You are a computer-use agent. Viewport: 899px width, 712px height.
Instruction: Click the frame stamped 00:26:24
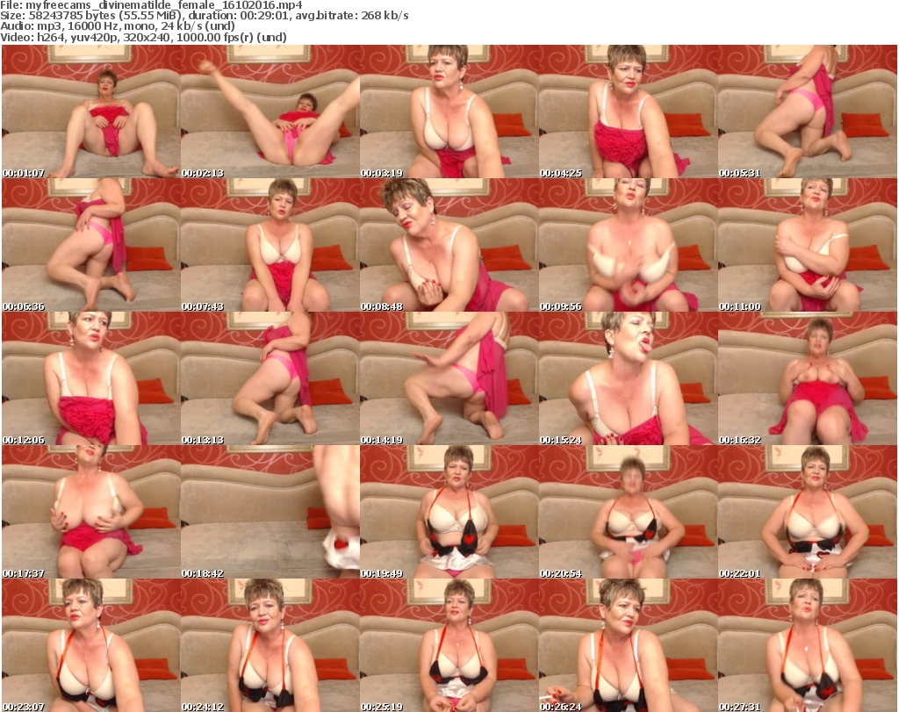pos(629,645)
